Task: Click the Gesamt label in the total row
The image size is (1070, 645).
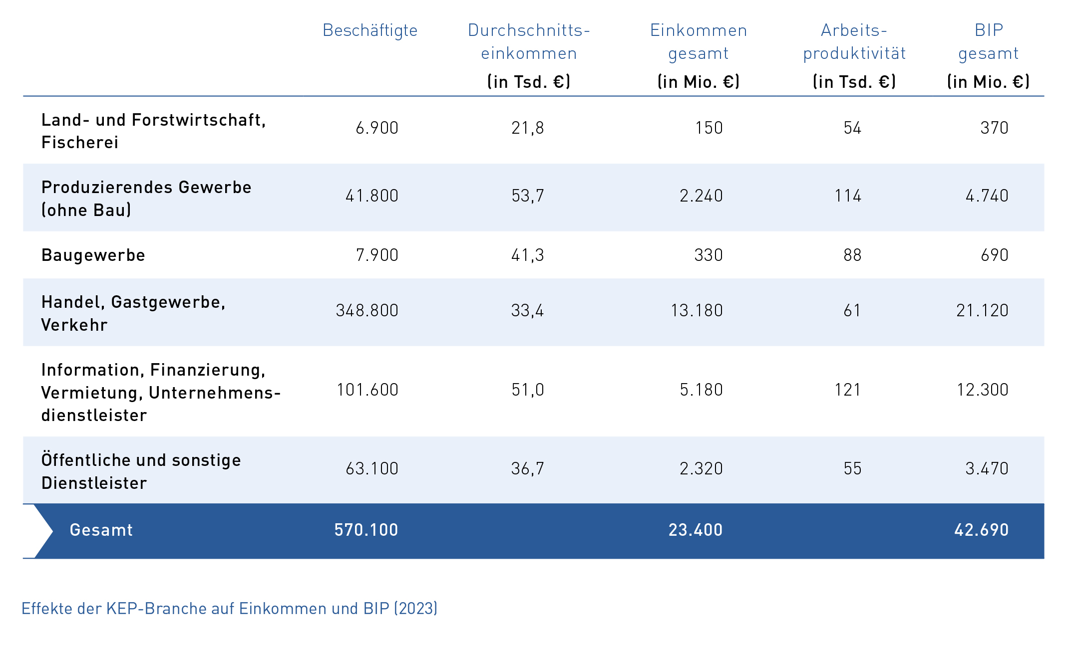Action: (101, 530)
